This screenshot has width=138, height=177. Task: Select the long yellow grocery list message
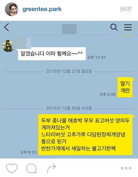85,135
